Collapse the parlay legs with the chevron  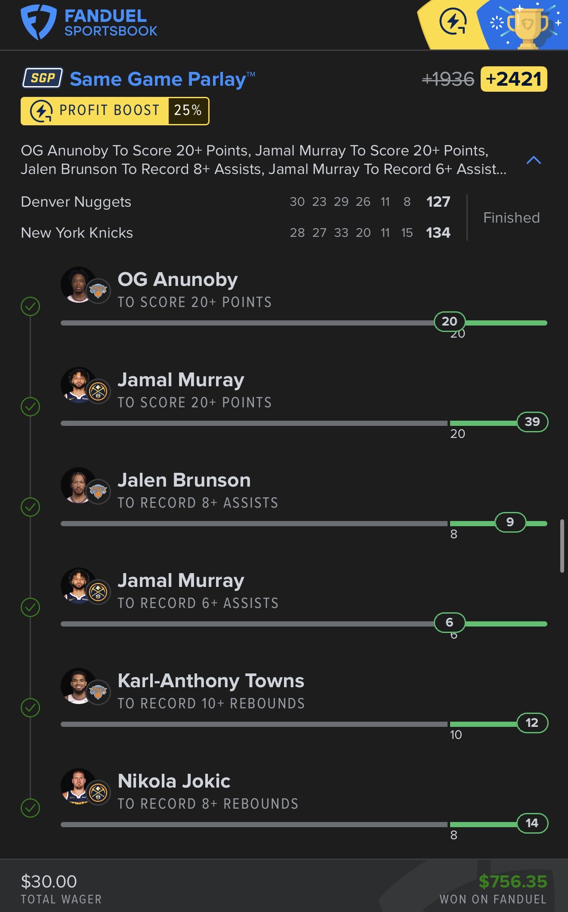[x=534, y=161]
